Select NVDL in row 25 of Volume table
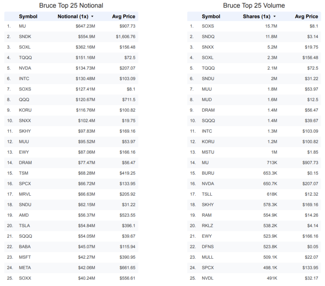 coord(207,278)
